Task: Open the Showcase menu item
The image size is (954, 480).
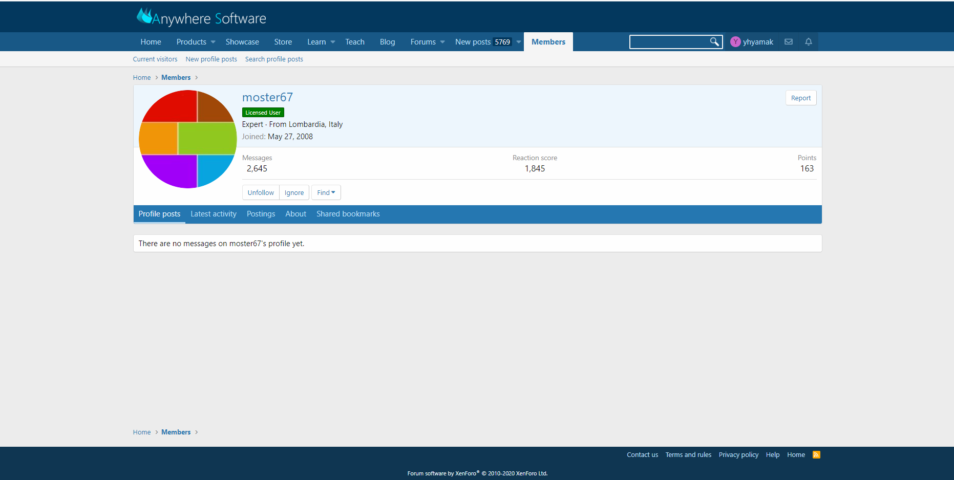Action: point(242,42)
